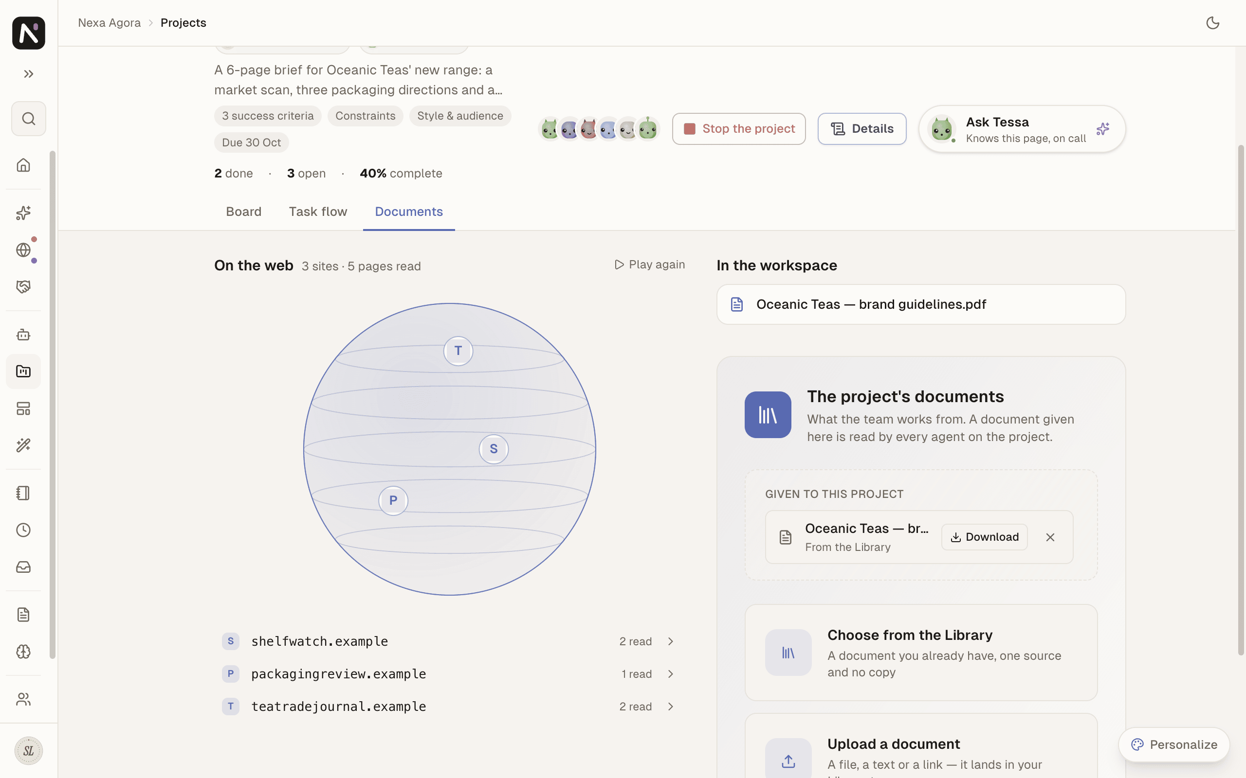
Task: Open the handshake icon in sidebar
Action: tap(23, 286)
